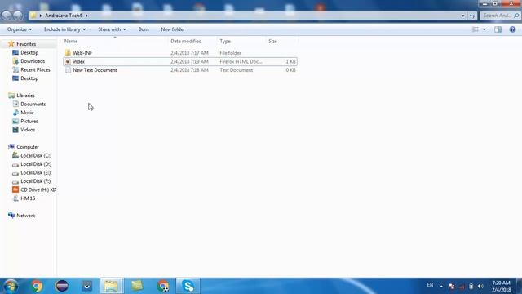The image size is (522, 294).
Task: Click 'Firefox HTML Doc...' type cell
Action: point(241,61)
